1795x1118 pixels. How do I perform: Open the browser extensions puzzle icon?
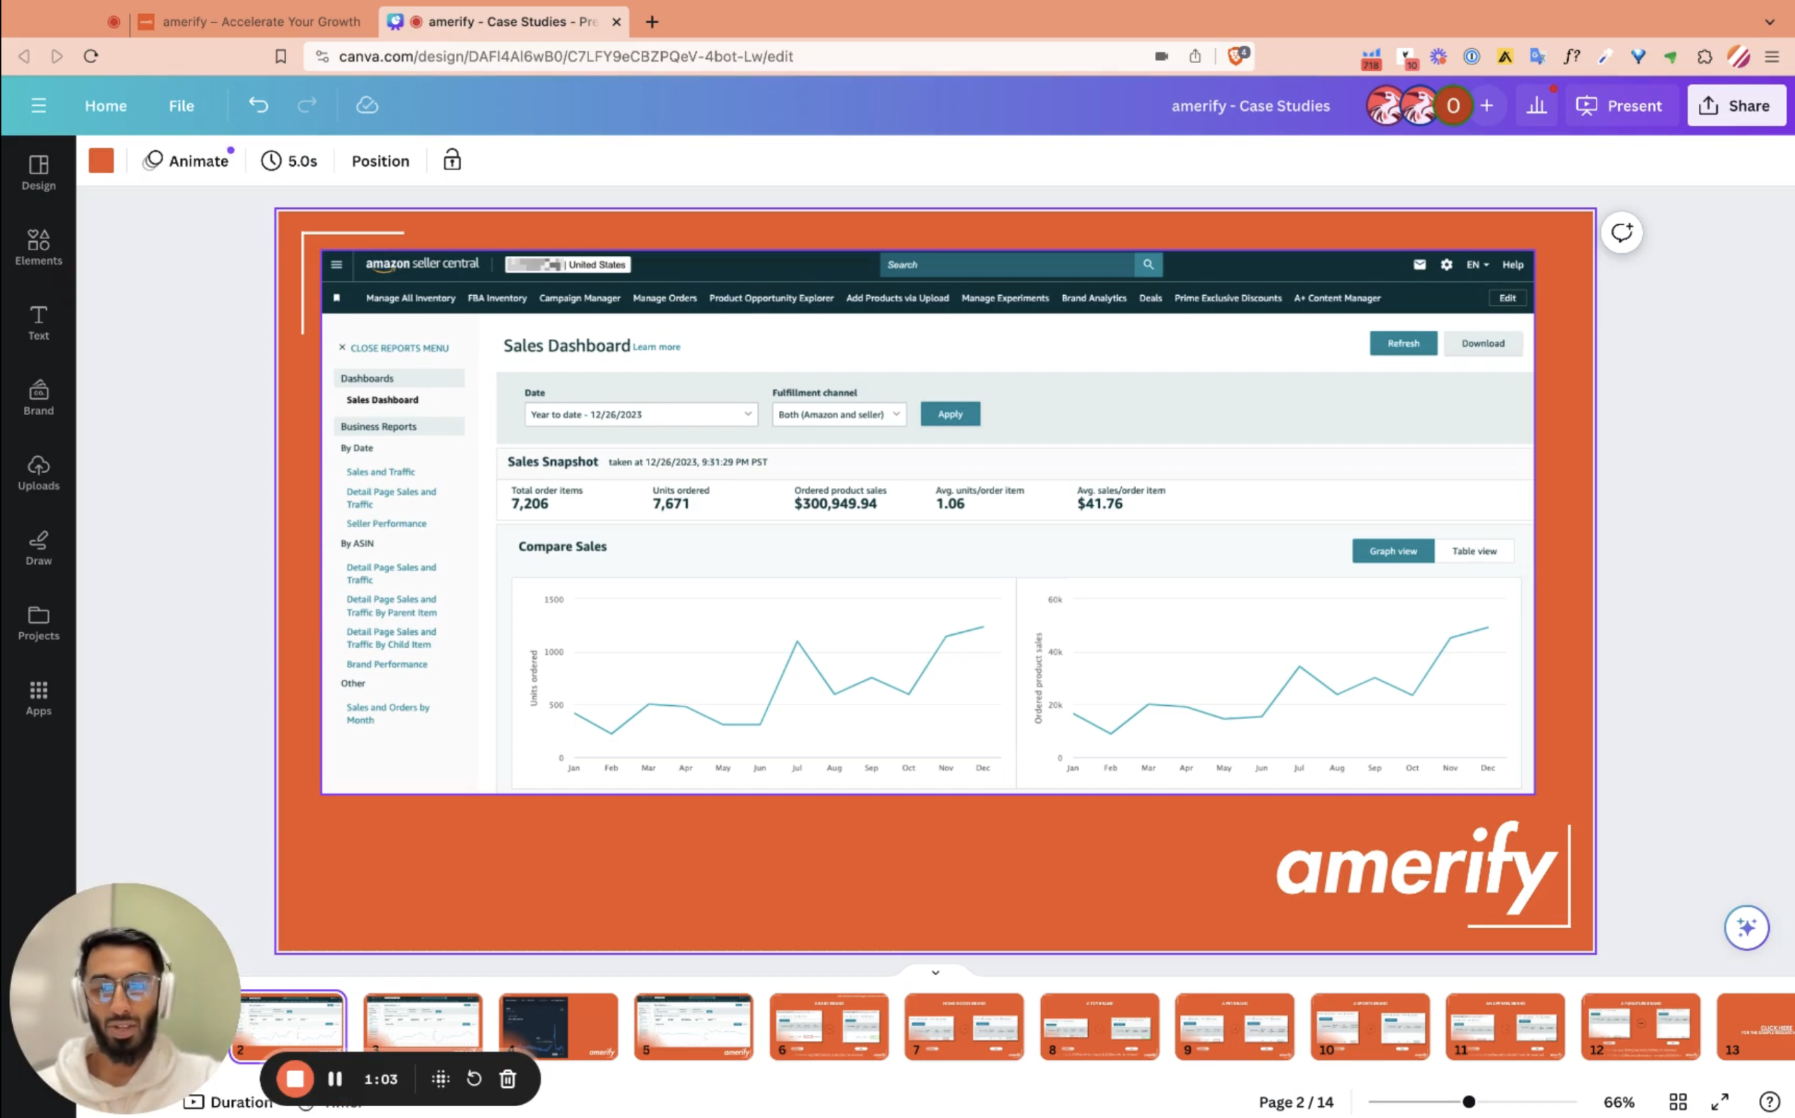[x=1705, y=56]
